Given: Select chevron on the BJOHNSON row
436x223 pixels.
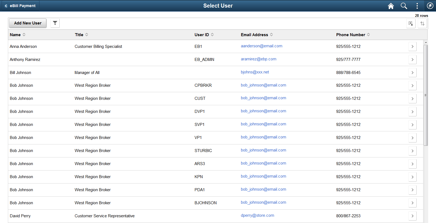Looking at the screenshot, I should coord(413,203).
